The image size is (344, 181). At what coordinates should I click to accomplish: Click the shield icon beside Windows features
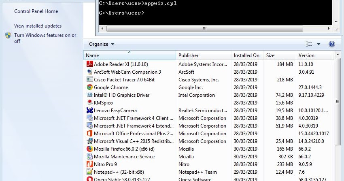(x=8, y=35)
